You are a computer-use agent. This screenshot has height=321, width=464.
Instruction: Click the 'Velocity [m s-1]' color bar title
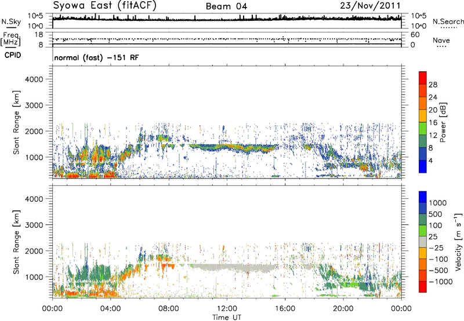458,242
